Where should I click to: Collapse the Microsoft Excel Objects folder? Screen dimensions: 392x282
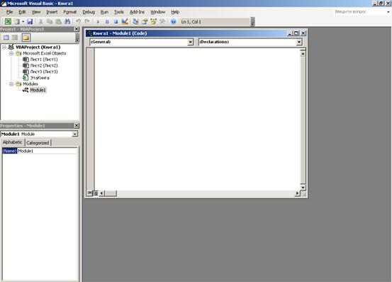click(x=11, y=53)
